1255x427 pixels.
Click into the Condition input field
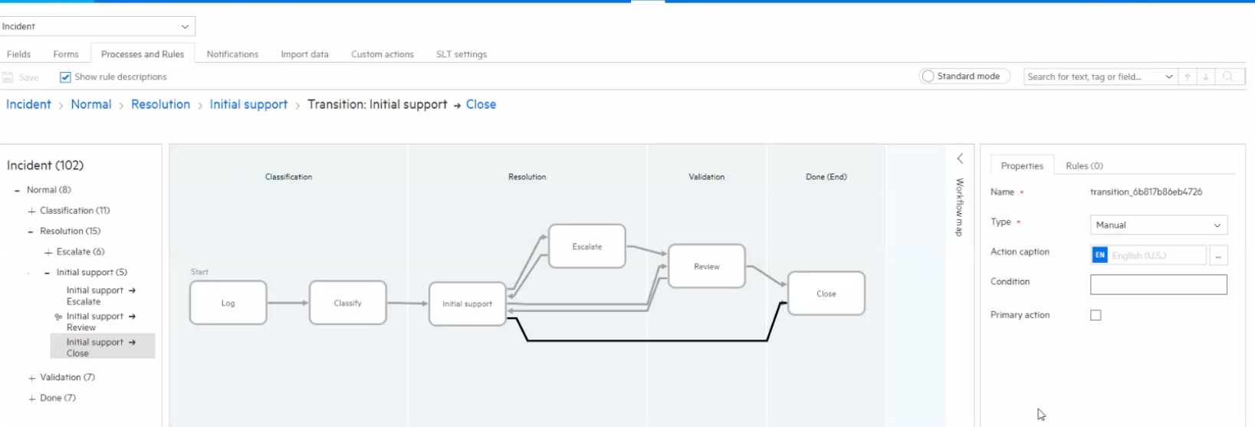pos(1158,284)
